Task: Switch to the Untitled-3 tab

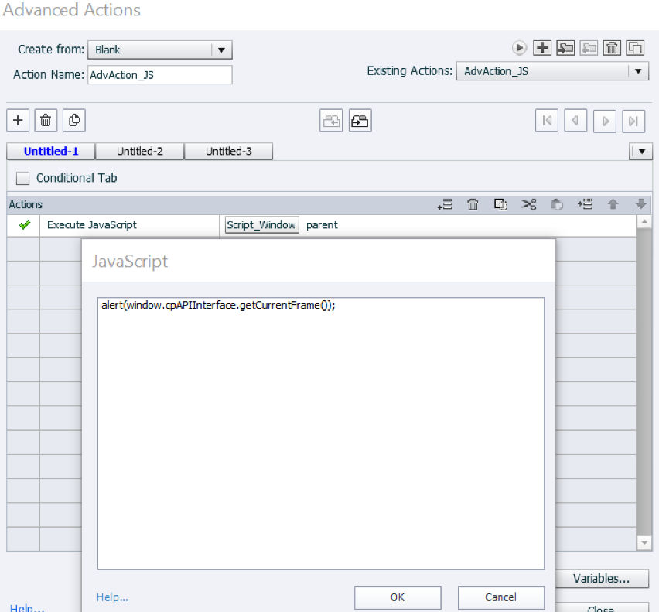Action: coord(229,152)
